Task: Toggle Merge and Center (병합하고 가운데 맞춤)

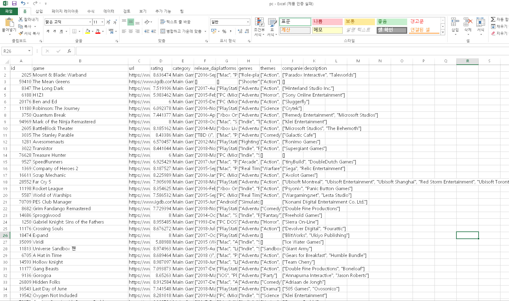Action: coord(181,31)
